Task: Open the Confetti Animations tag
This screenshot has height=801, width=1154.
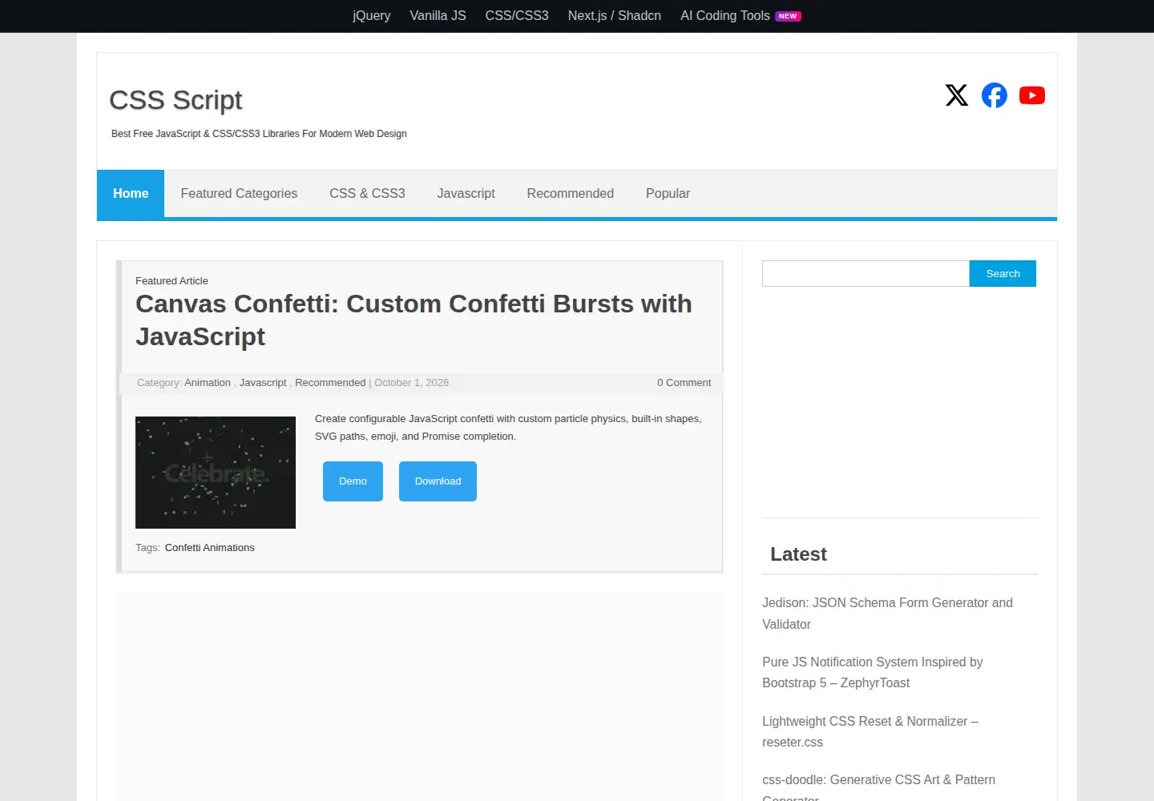Action: (210, 548)
